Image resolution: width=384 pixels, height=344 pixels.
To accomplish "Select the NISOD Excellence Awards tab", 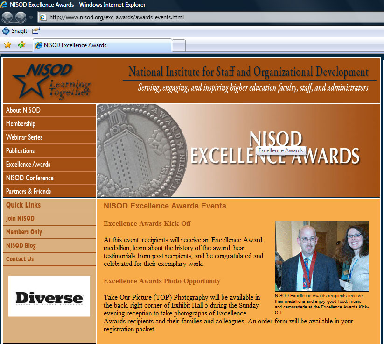I will point(102,45).
